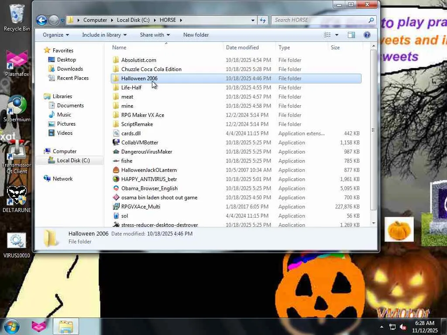
Task: Click the Supermium desktop shortcut
Action: [17, 109]
